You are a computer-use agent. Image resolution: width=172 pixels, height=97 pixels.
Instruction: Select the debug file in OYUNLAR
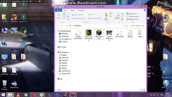click(130, 34)
